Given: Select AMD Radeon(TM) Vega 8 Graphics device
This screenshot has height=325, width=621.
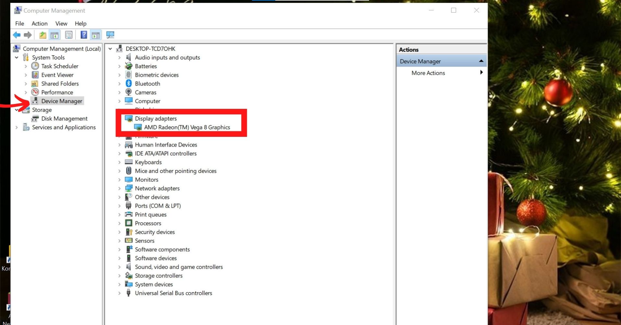Looking at the screenshot, I should pyautogui.click(x=187, y=127).
